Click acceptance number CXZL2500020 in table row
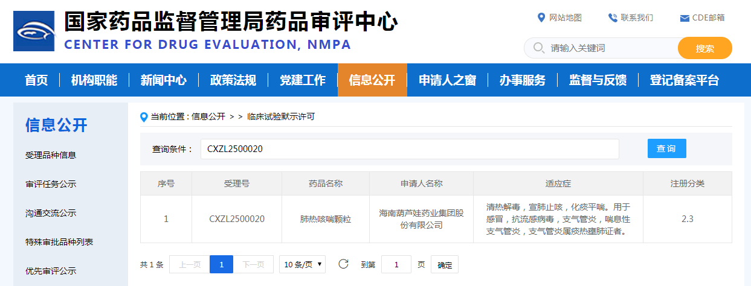 (236, 219)
